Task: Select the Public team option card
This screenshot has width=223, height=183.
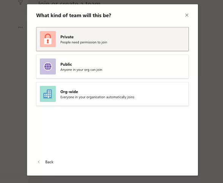Action: 112,66
